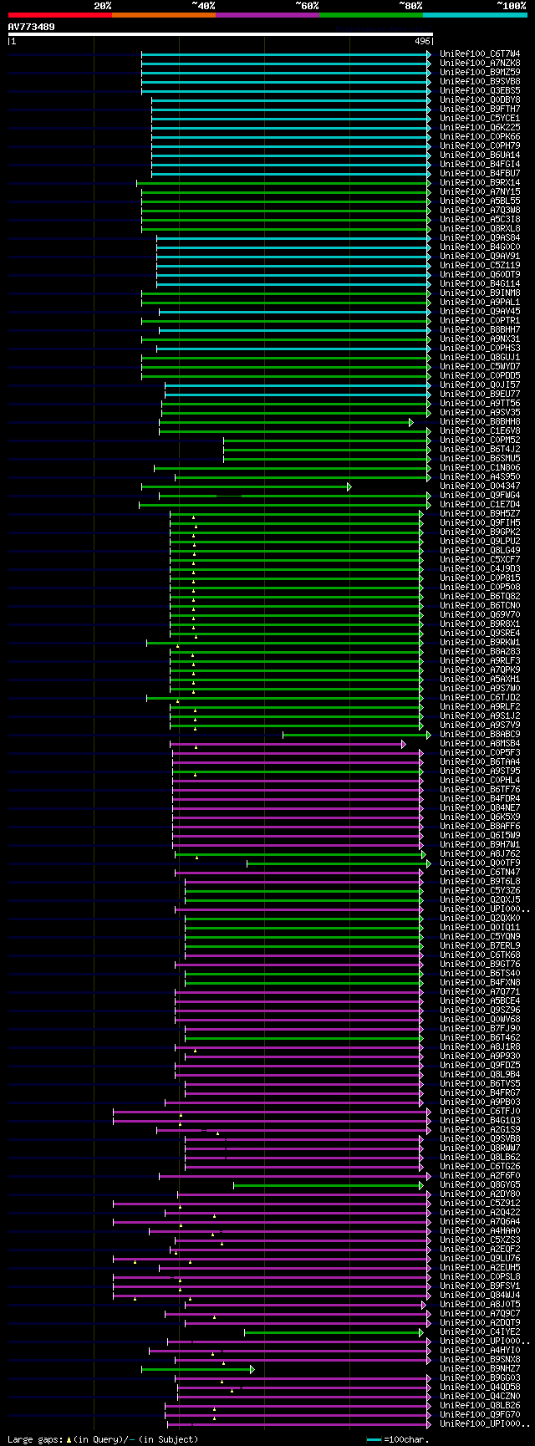The image size is (535, 1446).
Task: Select label UniRef100_A4HAA0
Action: (x=480, y=1231)
